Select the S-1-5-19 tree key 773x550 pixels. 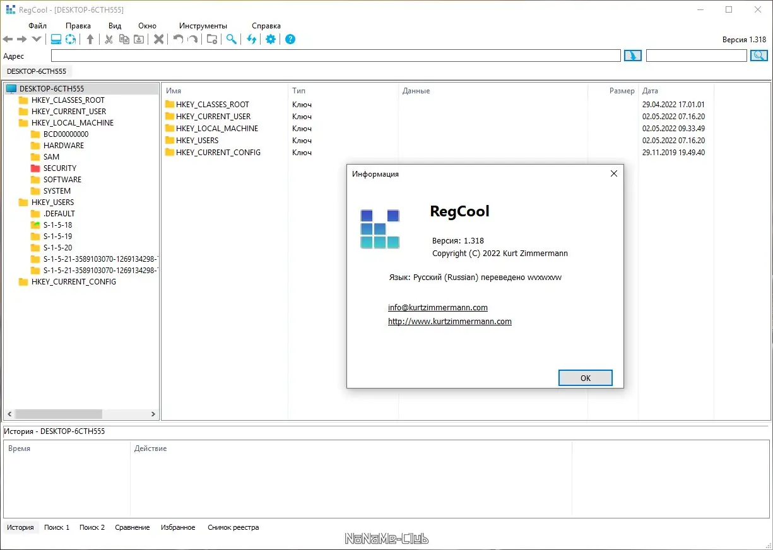[58, 237]
